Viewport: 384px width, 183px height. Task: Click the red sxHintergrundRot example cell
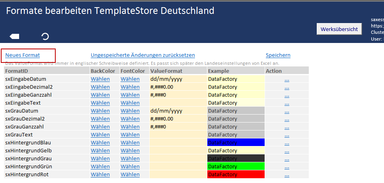coord(236,174)
